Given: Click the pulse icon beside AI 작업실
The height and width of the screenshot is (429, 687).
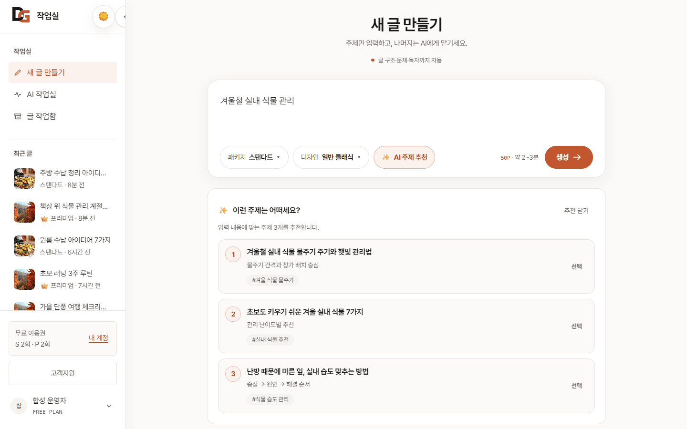Looking at the screenshot, I should (x=18, y=94).
